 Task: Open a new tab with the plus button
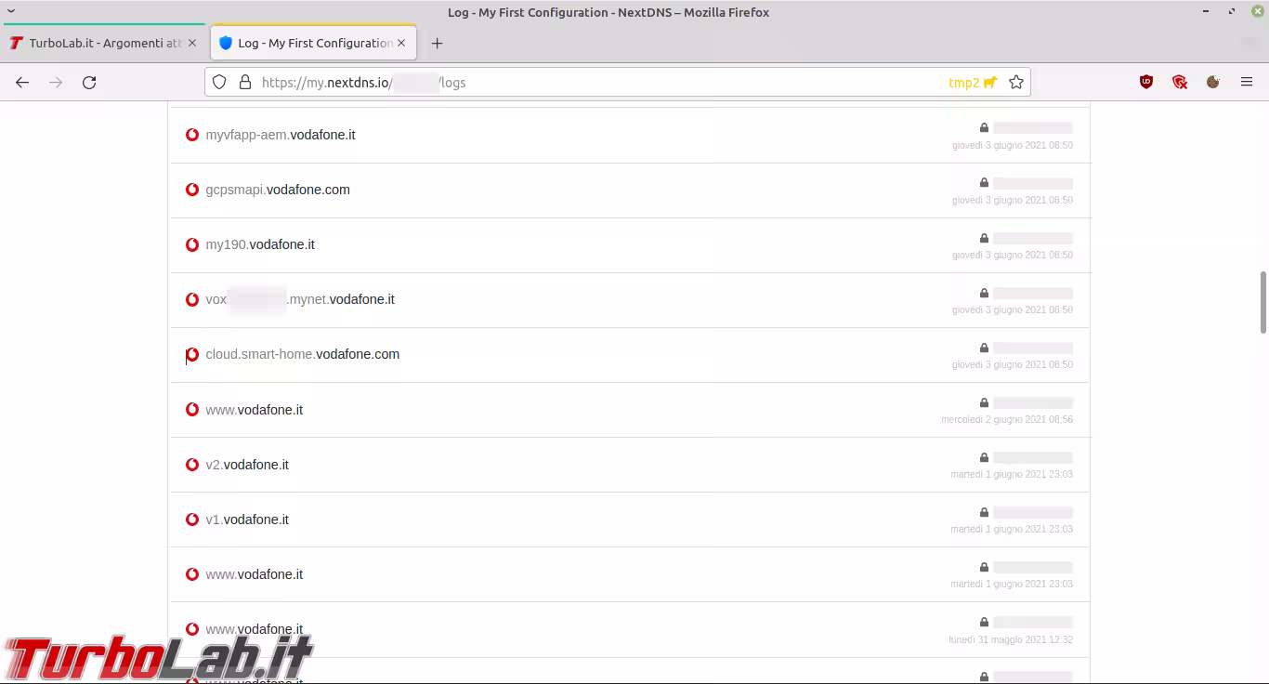438,43
